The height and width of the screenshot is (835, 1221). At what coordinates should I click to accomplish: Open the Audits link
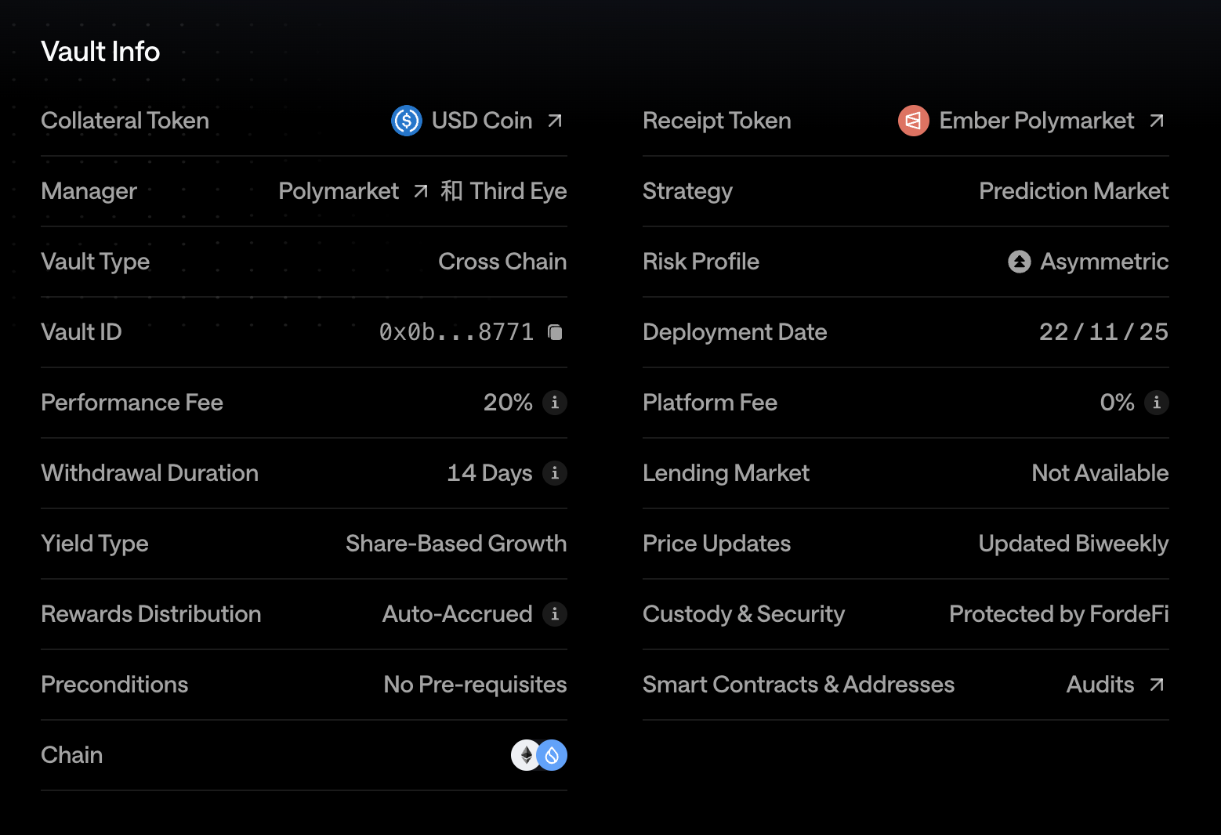click(x=1100, y=685)
